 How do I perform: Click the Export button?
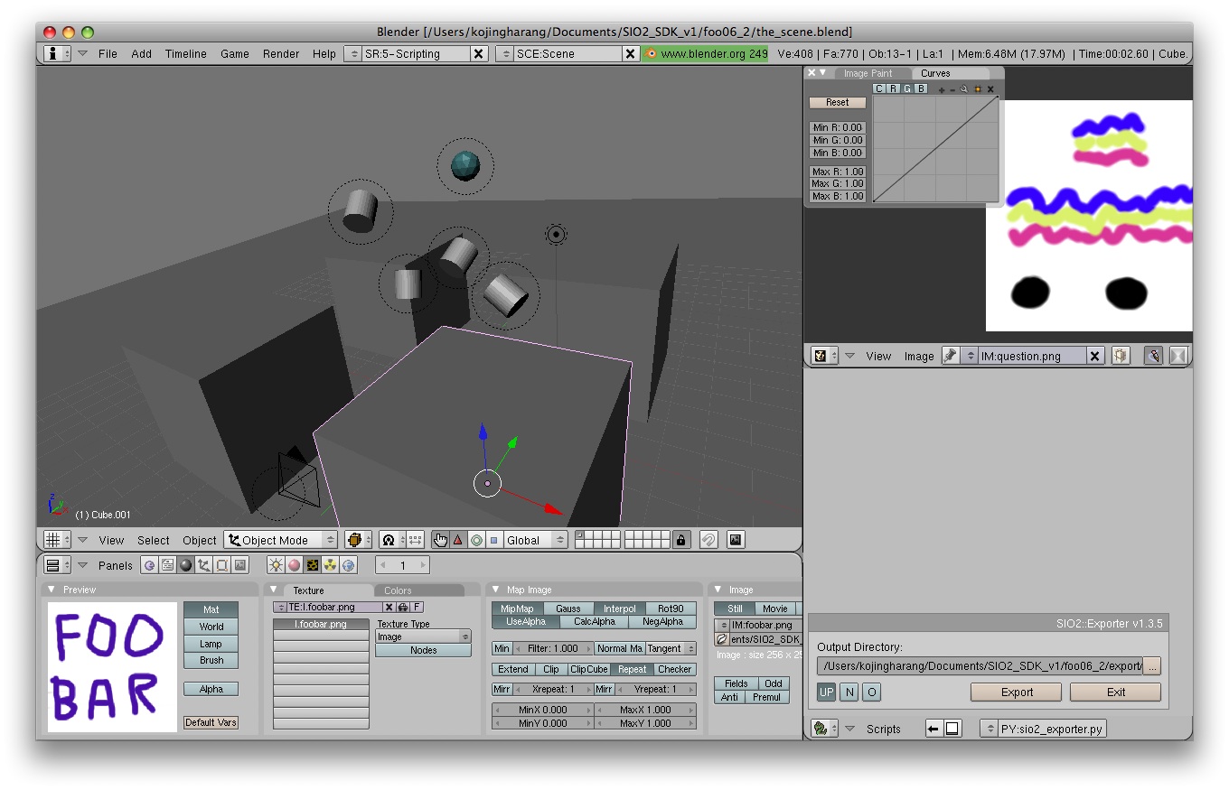click(1017, 692)
